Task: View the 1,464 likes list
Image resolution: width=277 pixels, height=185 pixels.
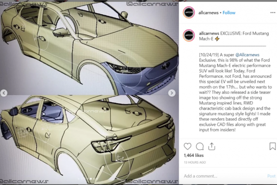Action: point(193,155)
